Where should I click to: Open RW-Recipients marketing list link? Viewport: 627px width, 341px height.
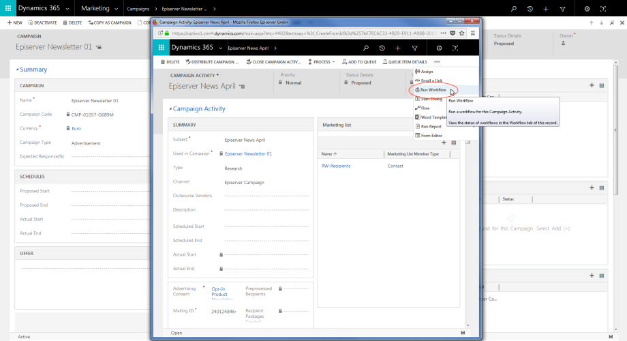336,166
